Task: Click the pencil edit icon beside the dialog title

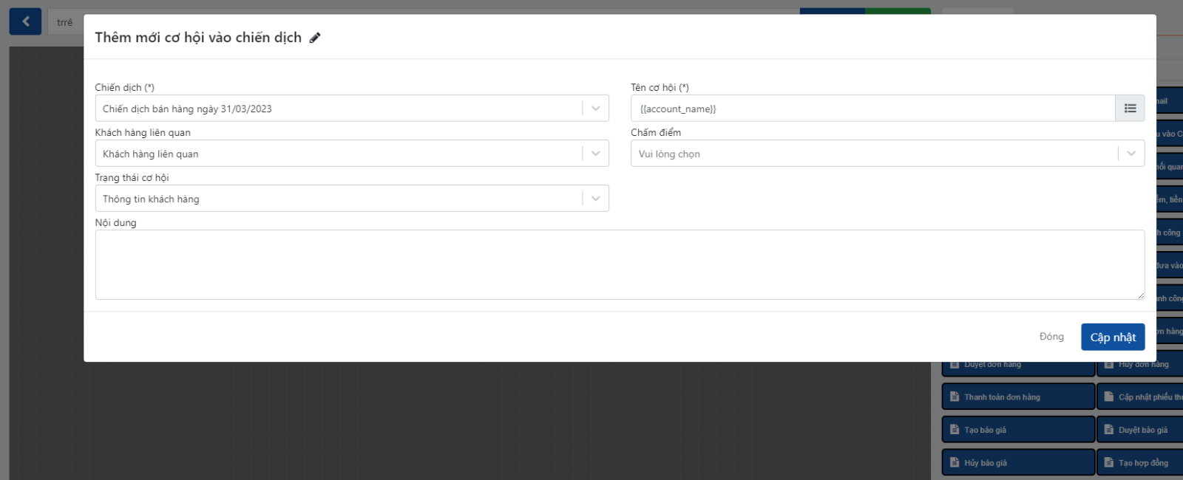Action: [315, 38]
